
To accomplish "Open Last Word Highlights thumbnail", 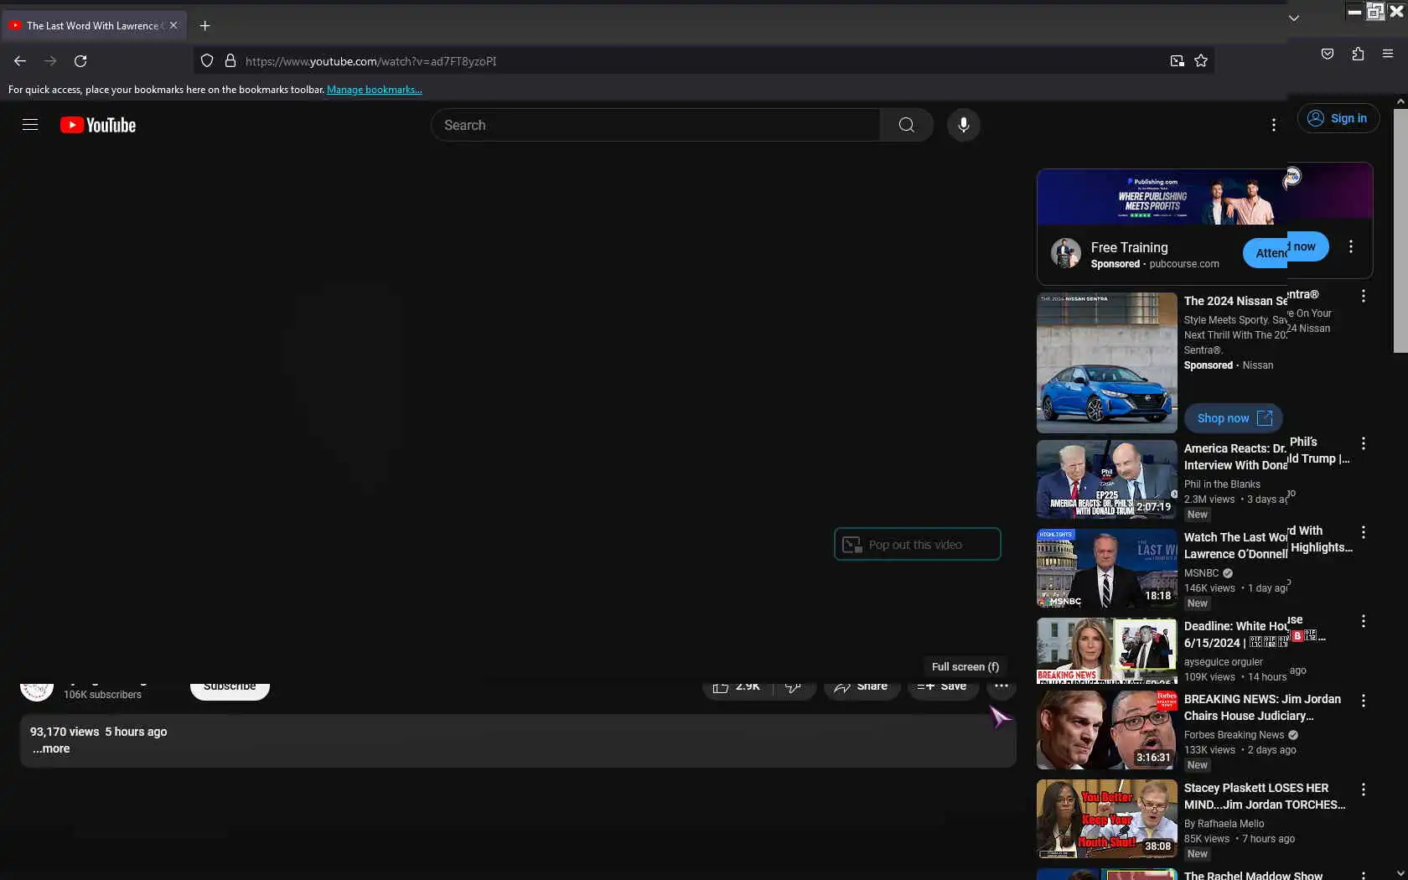I will (x=1107, y=568).
